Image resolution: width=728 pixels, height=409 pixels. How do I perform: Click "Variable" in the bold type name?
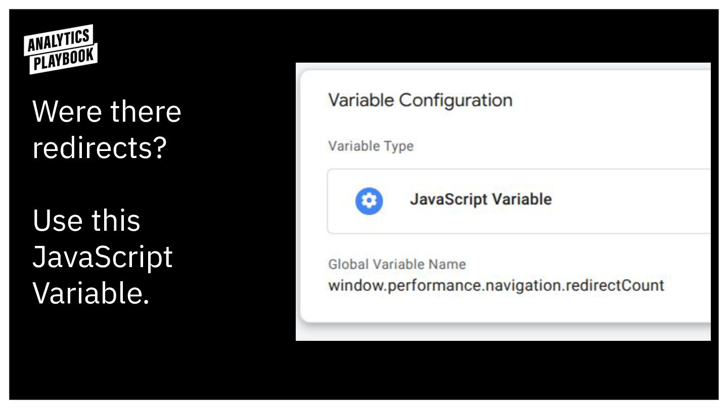pyautogui.click(x=522, y=199)
